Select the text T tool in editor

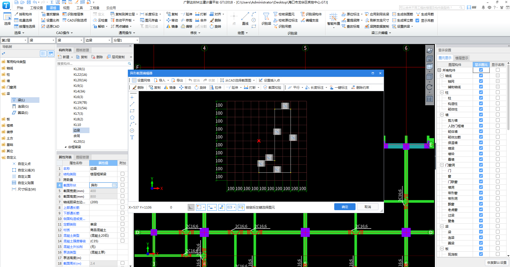(132, 137)
